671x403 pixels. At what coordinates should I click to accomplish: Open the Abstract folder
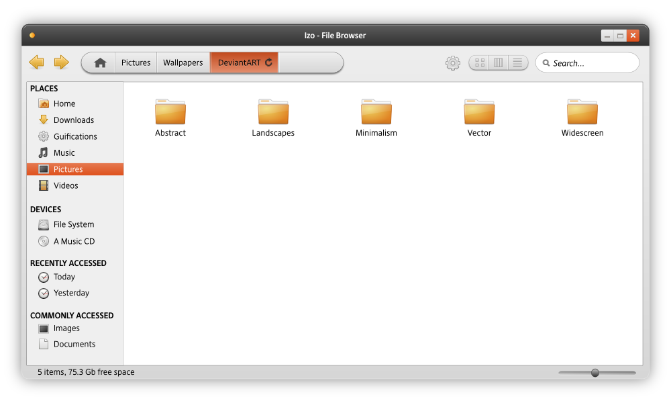click(x=170, y=113)
